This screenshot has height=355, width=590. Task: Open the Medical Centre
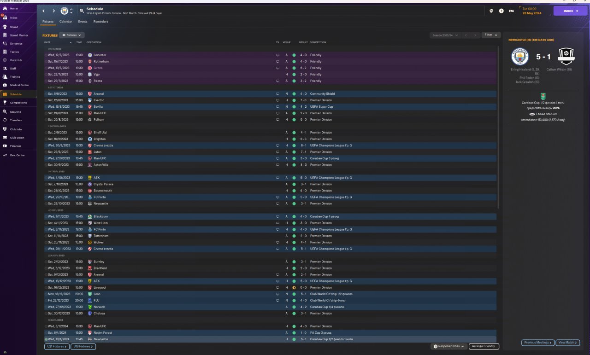click(19, 85)
